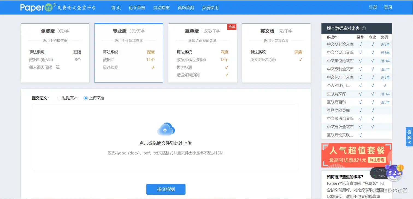
Task: Click the 至尊 column header
Action: tap(360, 37)
